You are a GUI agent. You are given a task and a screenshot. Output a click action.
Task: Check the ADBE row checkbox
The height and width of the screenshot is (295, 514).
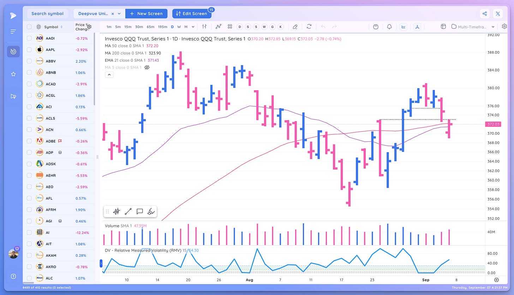point(29,141)
